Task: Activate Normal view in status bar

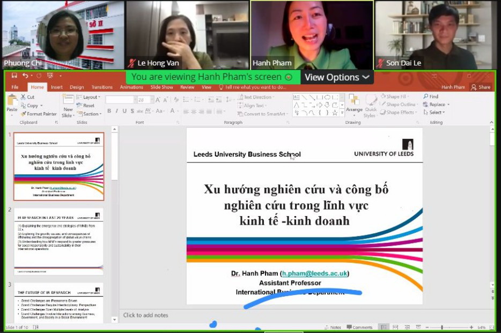Action: (x=384, y=327)
